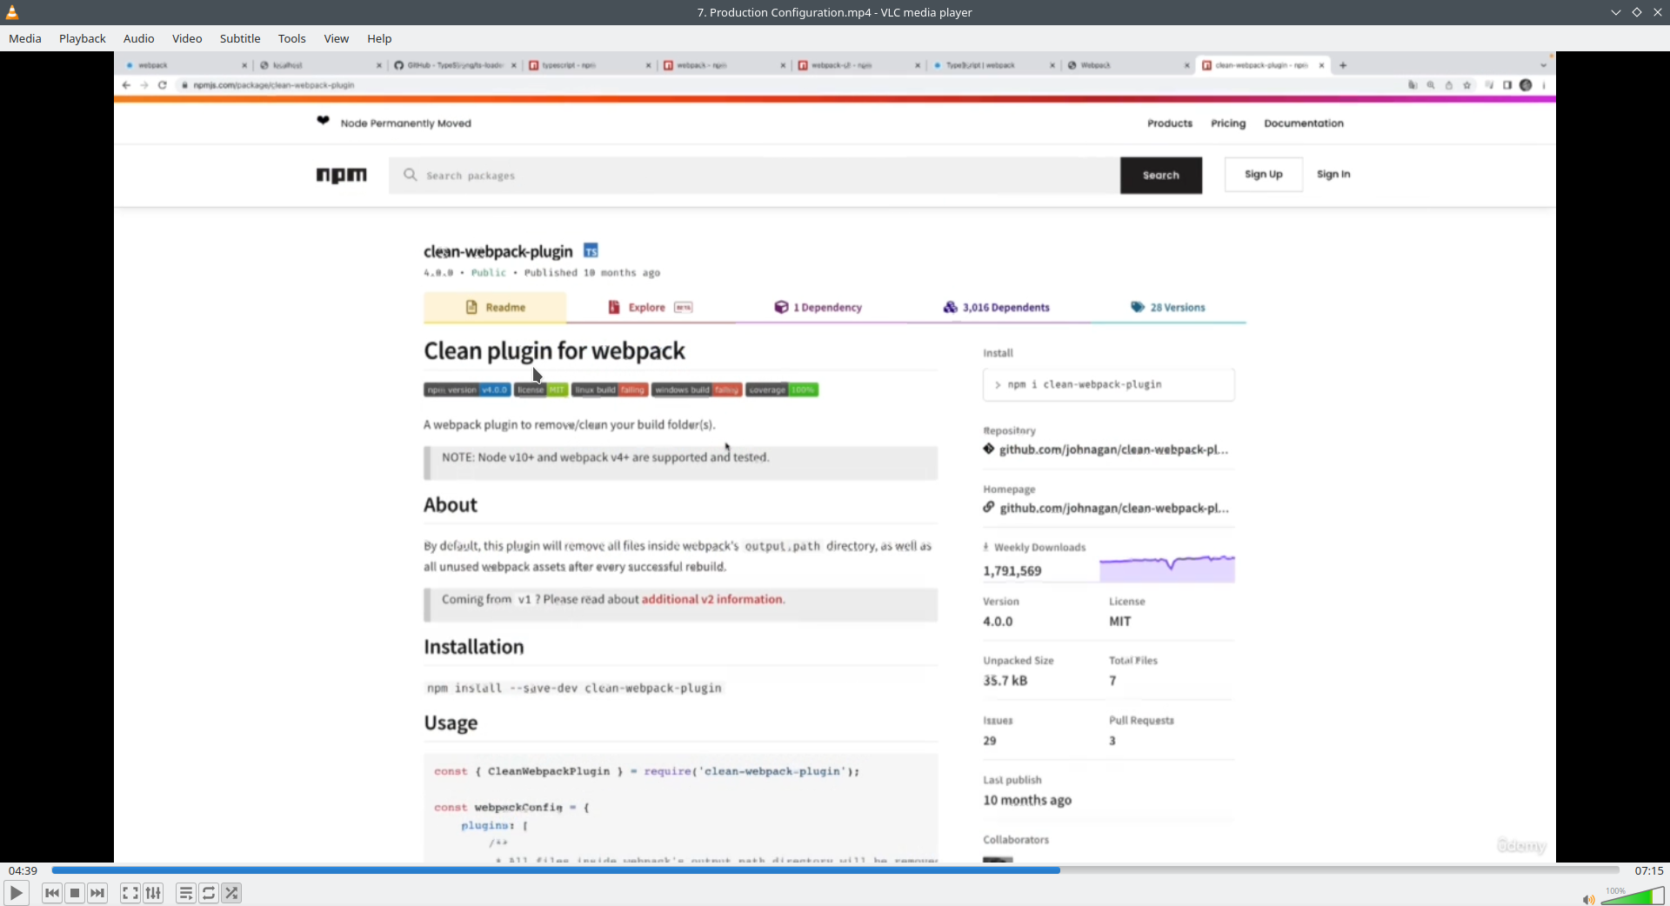Click the elapsed time label 04:39
The height and width of the screenshot is (906, 1670).
[23, 870]
